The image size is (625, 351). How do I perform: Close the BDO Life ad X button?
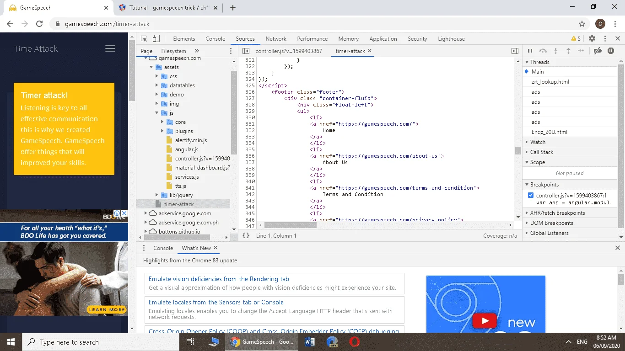click(x=124, y=213)
